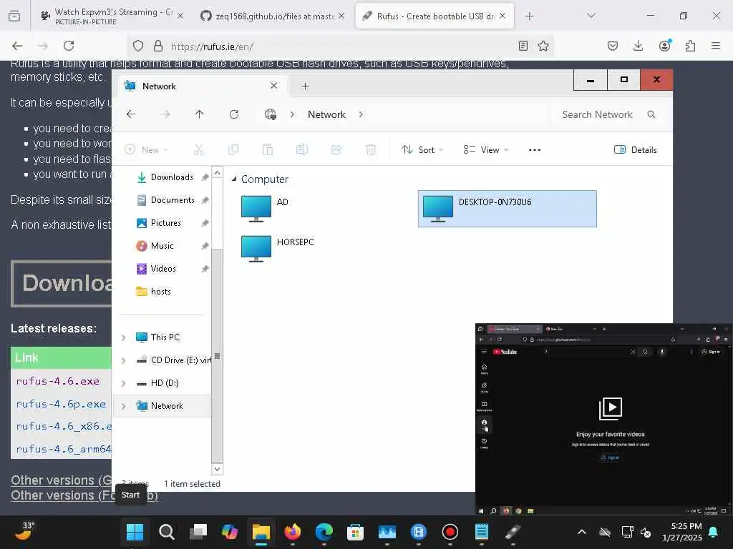Image resolution: width=733 pixels, height=549 pixels.
Task: Open Firefox View icon at tab bar start
Action: [x=14, y=16]
